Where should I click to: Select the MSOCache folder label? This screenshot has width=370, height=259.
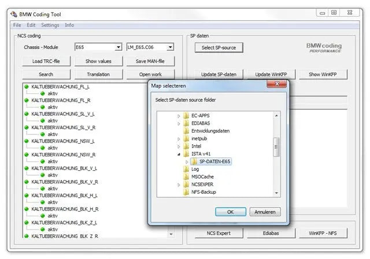pyautogui.click(x=202, y=177)
